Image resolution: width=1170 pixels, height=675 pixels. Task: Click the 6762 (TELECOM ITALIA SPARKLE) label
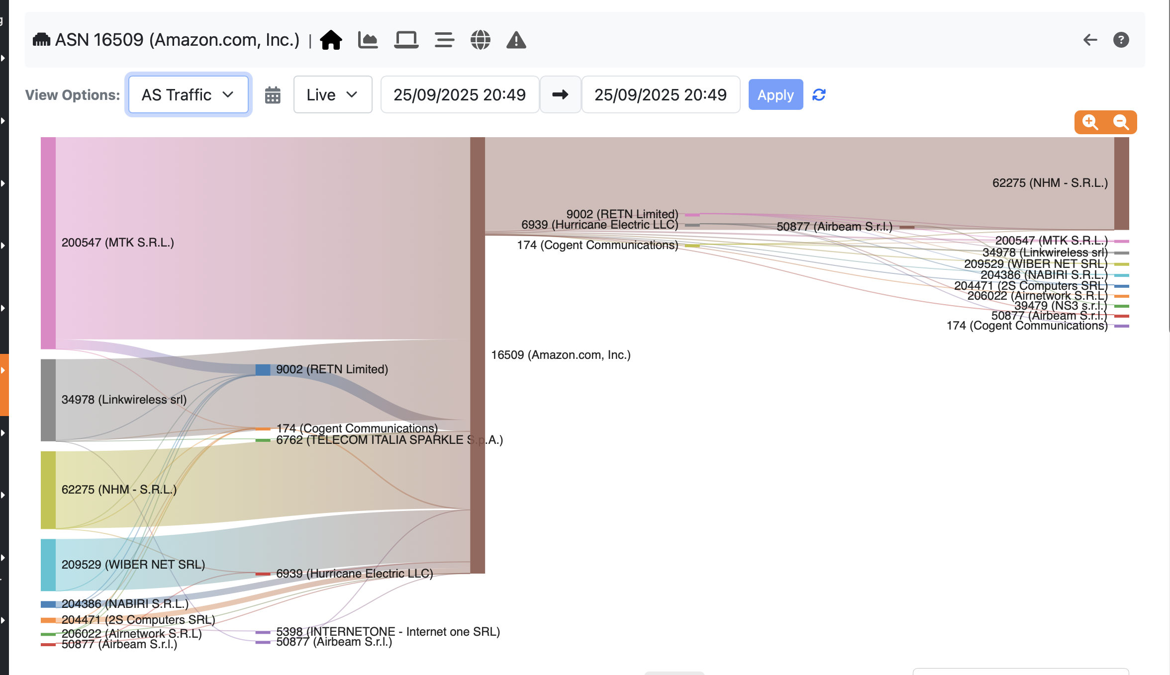point(390,440)
